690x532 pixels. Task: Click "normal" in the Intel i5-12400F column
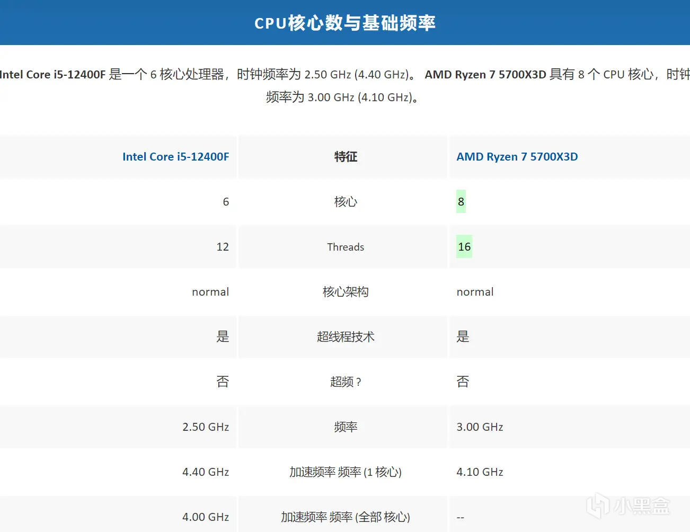click(x=210, y=292)
